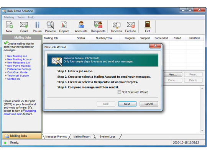Close the New Job Wizard dialog

(155, 46)
